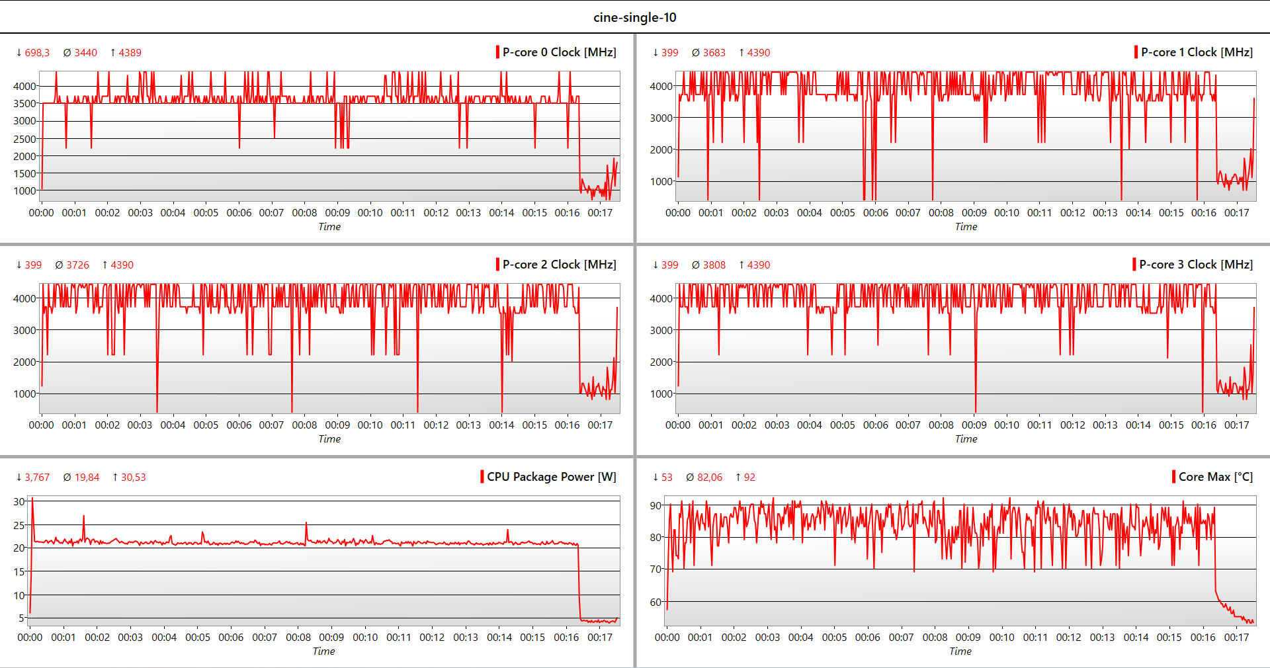Image resolution: width=1270 pixels, height=668 pixels.
Task: Select the cine-single-10 title heading
Action: (x=635, y=17)
